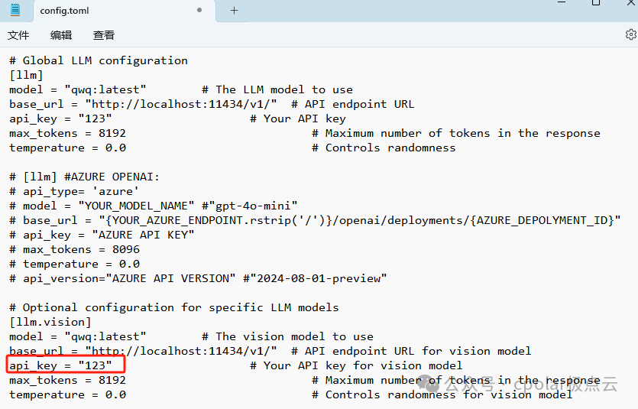Open the 编辑 menu
This screenshot has width=638, height=409.
tap(61, 35)
